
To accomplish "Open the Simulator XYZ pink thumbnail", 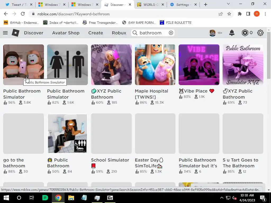I will (243, 64).
